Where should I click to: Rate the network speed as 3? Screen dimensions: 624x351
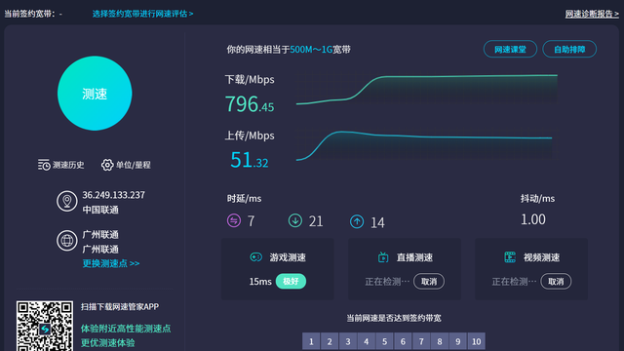pyautogui.click(x=348, y=341)
